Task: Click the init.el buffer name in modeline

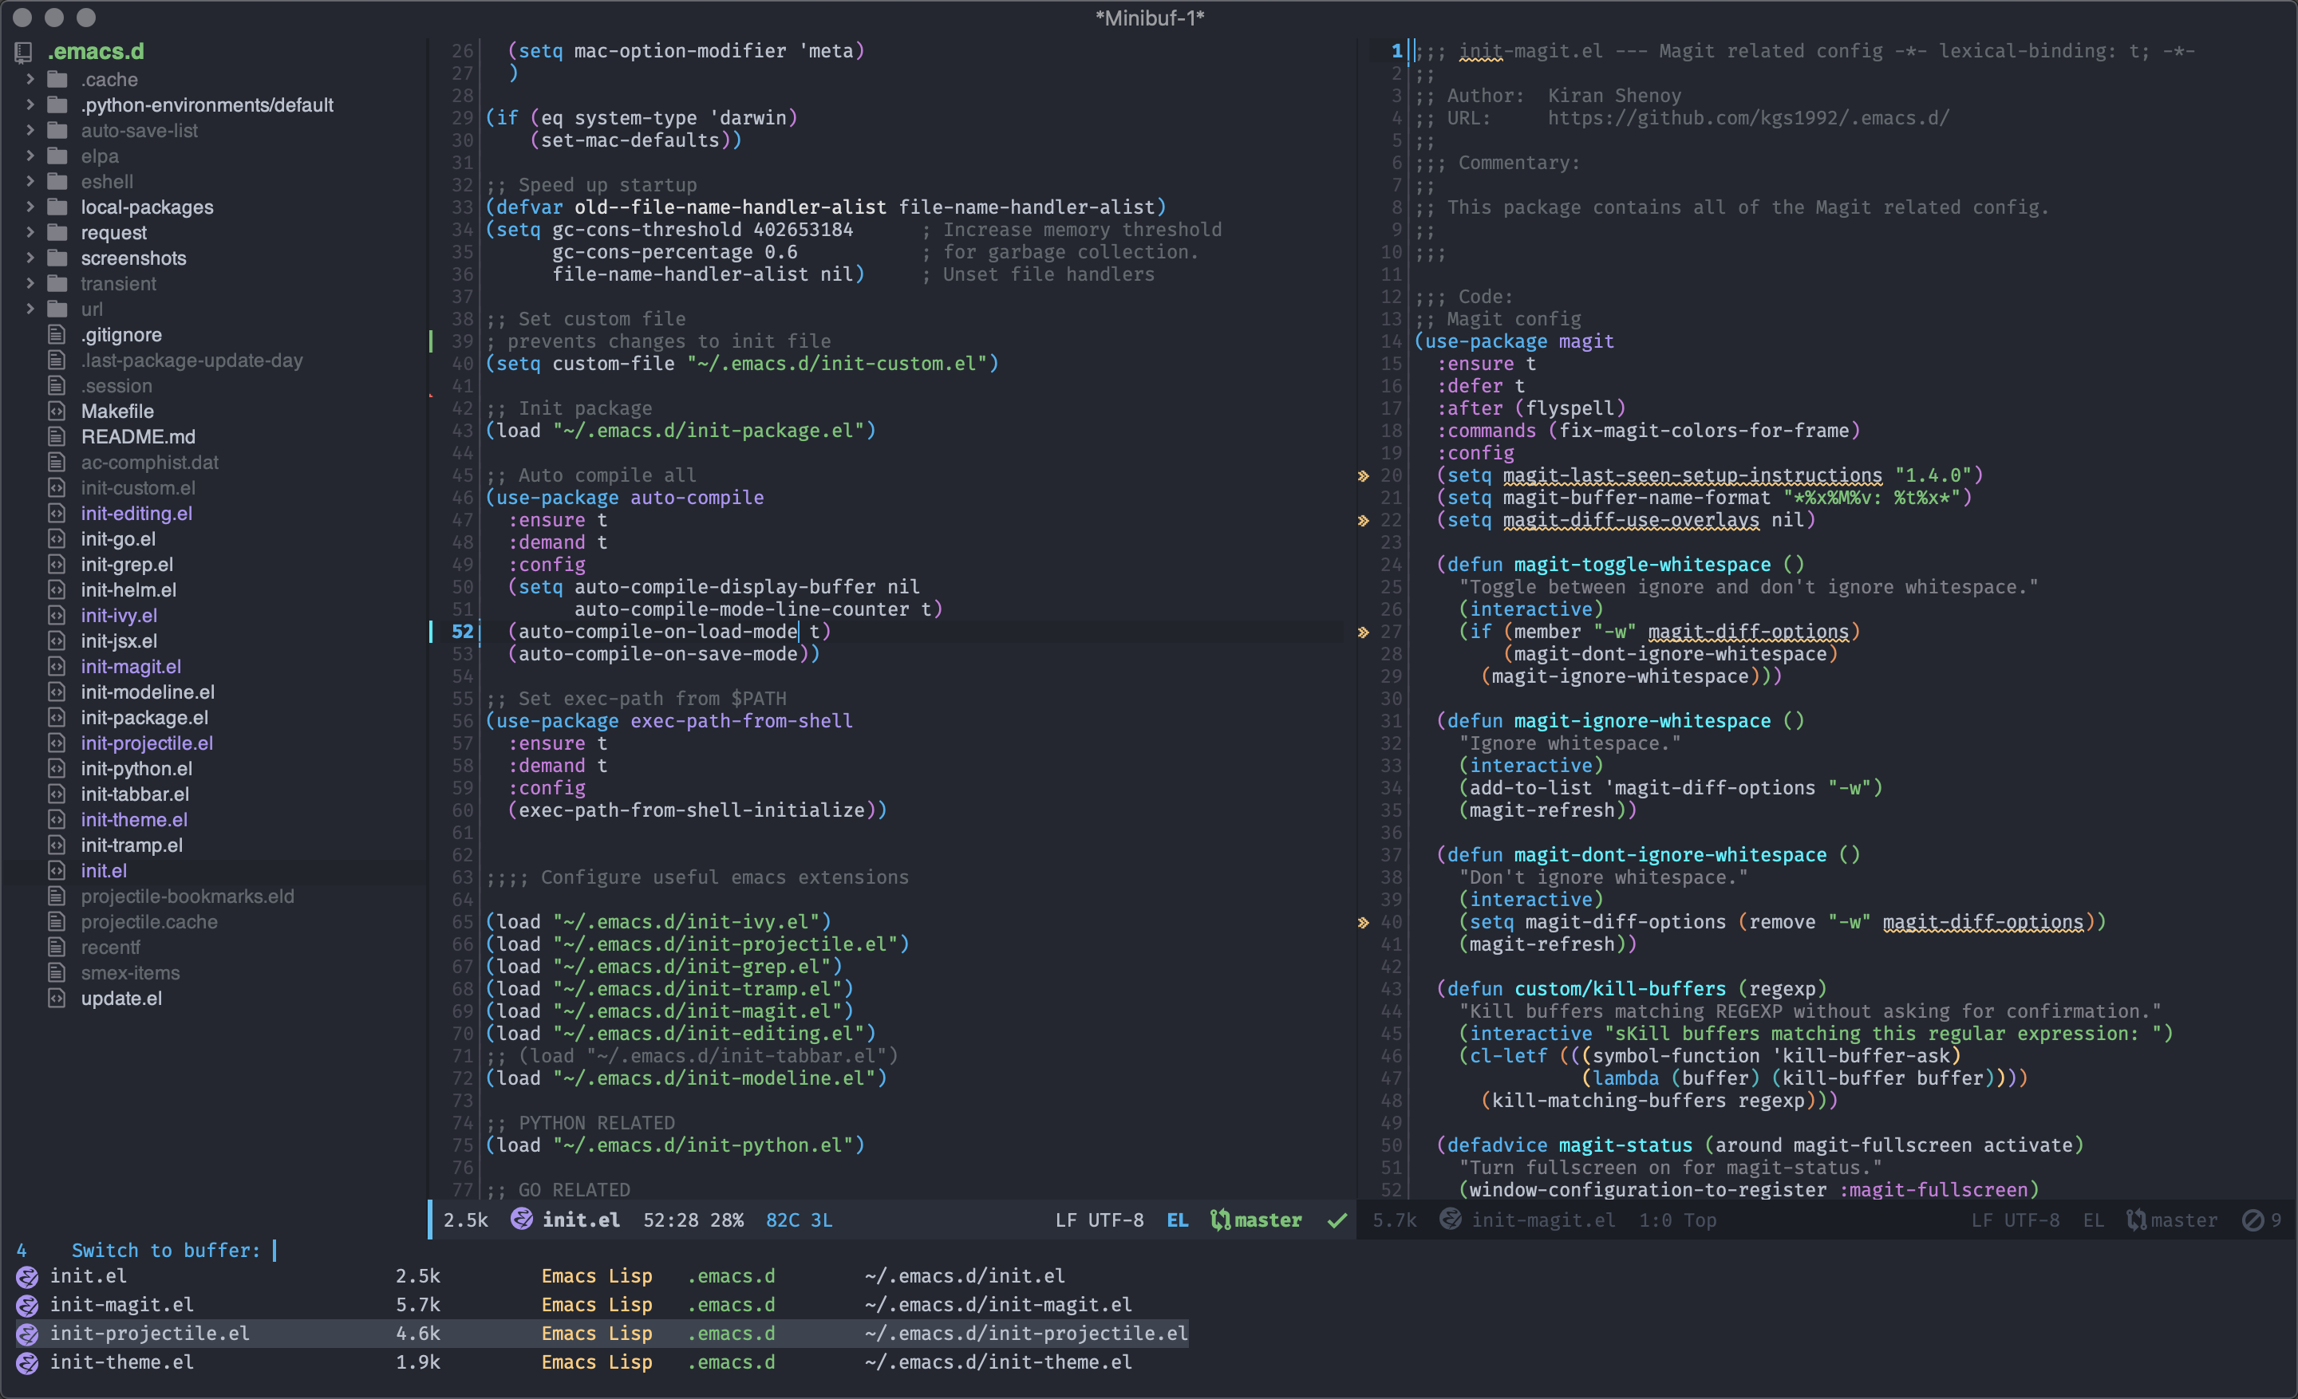Action: point(581,1220)
